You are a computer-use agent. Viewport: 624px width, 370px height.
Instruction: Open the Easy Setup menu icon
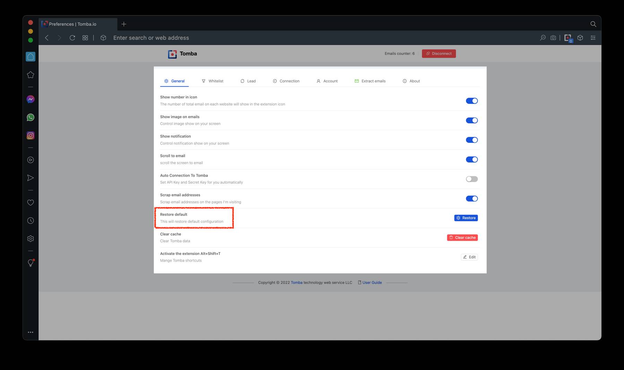[593, 38]
